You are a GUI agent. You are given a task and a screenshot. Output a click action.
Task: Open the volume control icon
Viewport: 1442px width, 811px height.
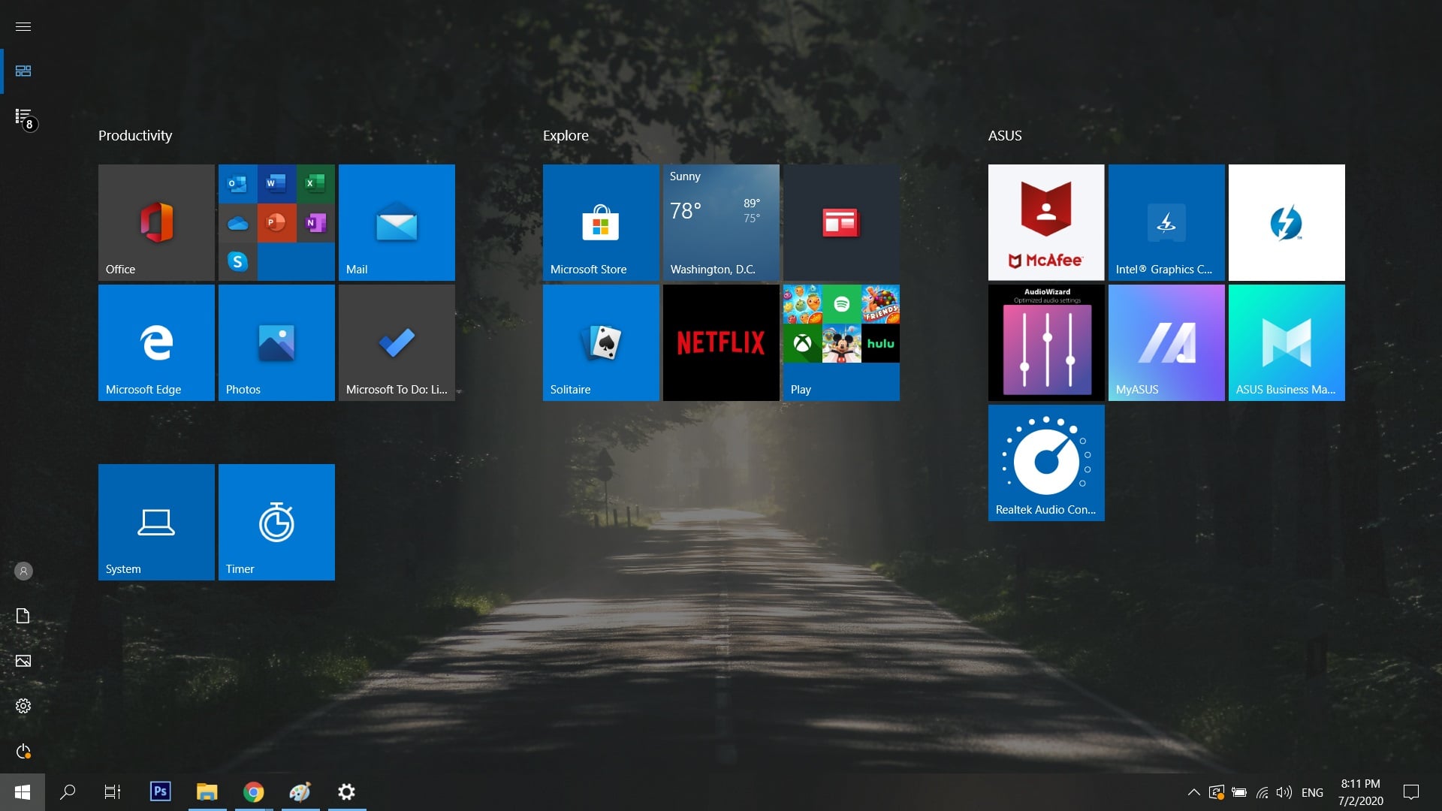point(1284,792)
